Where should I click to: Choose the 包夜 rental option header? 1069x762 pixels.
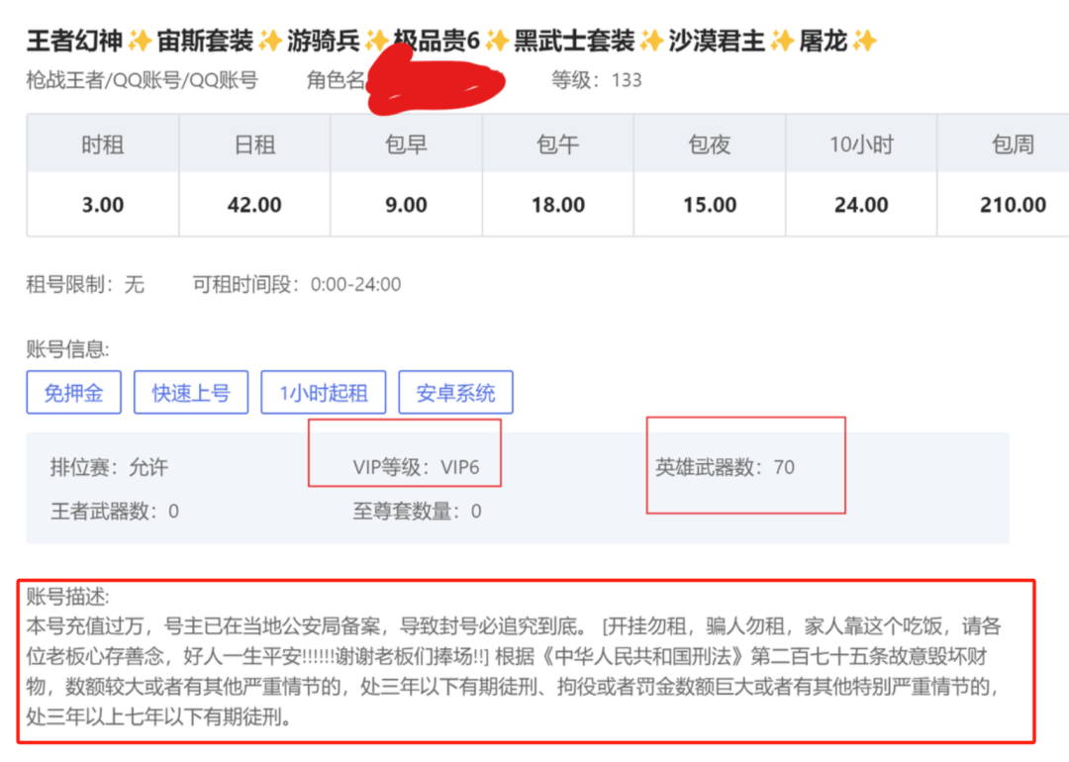(x=710, y=144)
